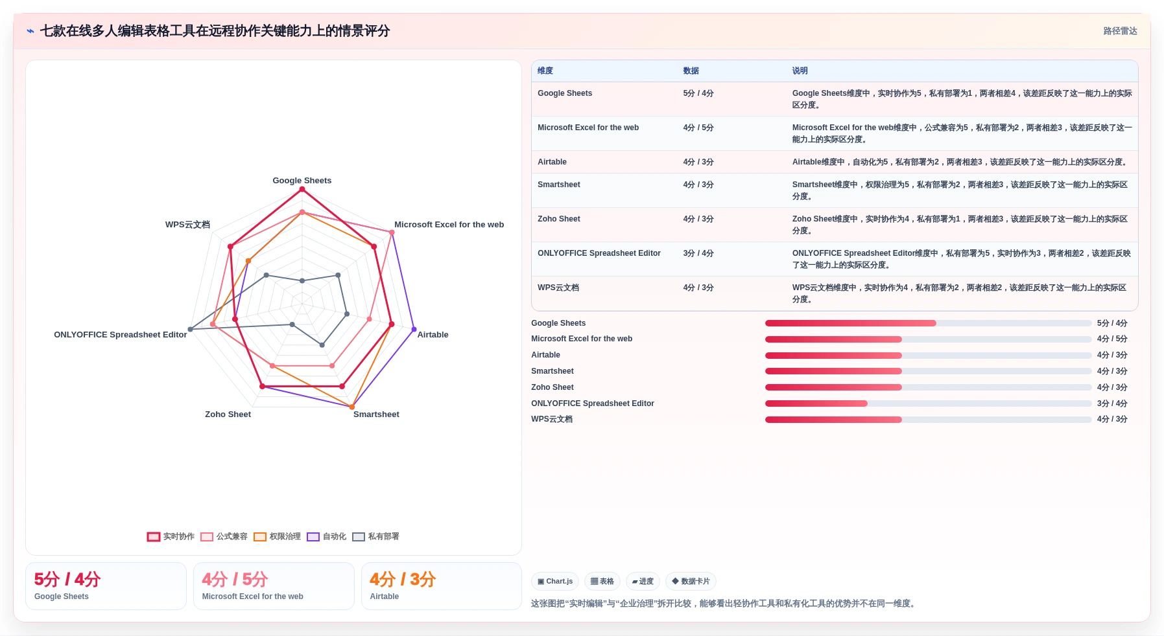Click the chart title heading text

coord(215,31)
